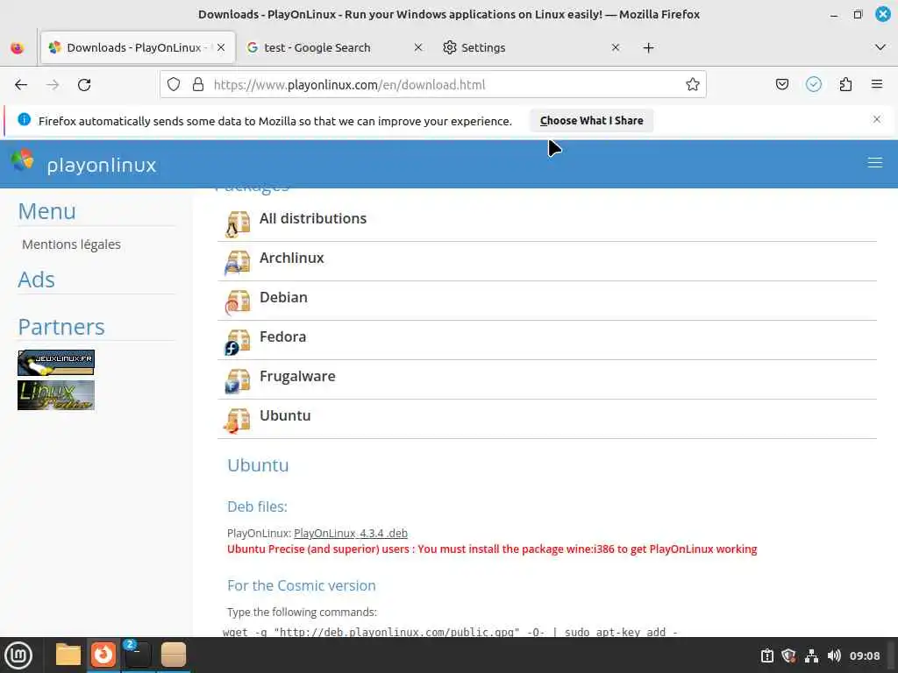Expand the list all tabs chevron

pos(880,47)
